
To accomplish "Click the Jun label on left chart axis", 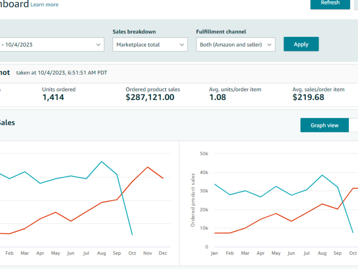I will pyautogui.click(x=71, y=253).
